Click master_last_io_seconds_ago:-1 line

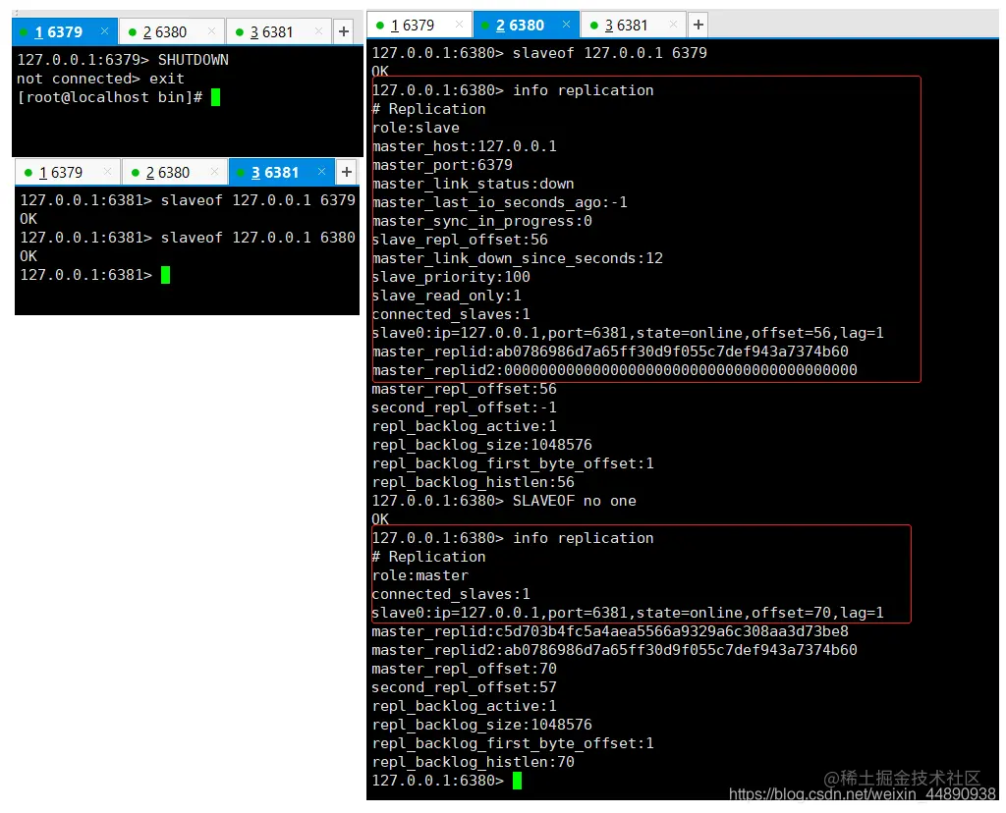pyautogui.click(x=500, y=202)
